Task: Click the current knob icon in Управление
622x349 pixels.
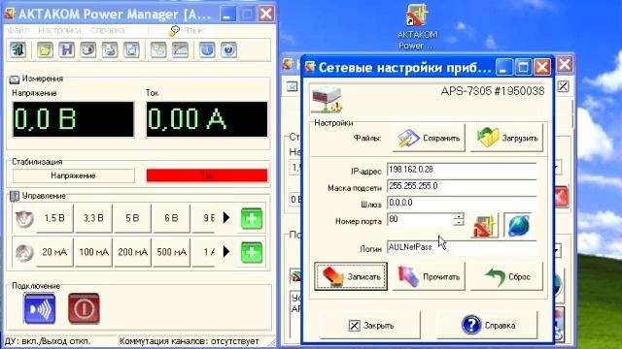Action: click(x=24, y=252)
